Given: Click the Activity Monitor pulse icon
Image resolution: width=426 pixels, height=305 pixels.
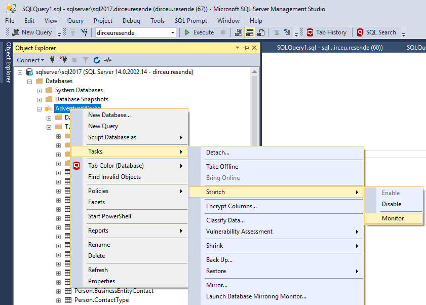Looking at the screenshot, I should [108, 60].
